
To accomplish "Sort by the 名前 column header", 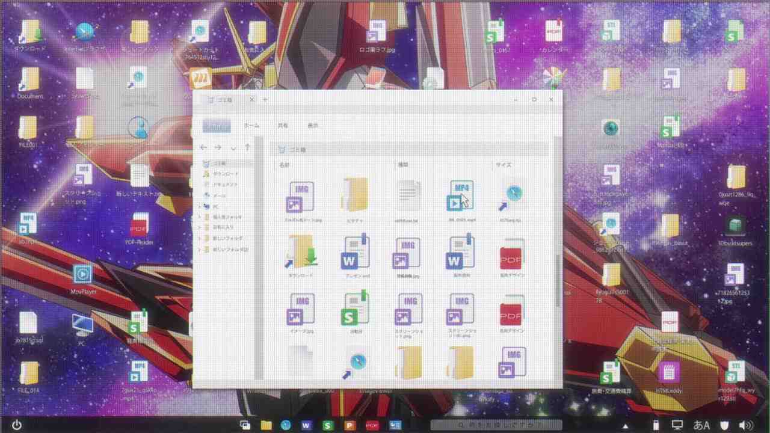I will point(285,164).
